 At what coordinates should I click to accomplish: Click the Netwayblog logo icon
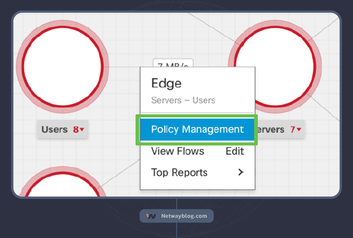[151, 216]
